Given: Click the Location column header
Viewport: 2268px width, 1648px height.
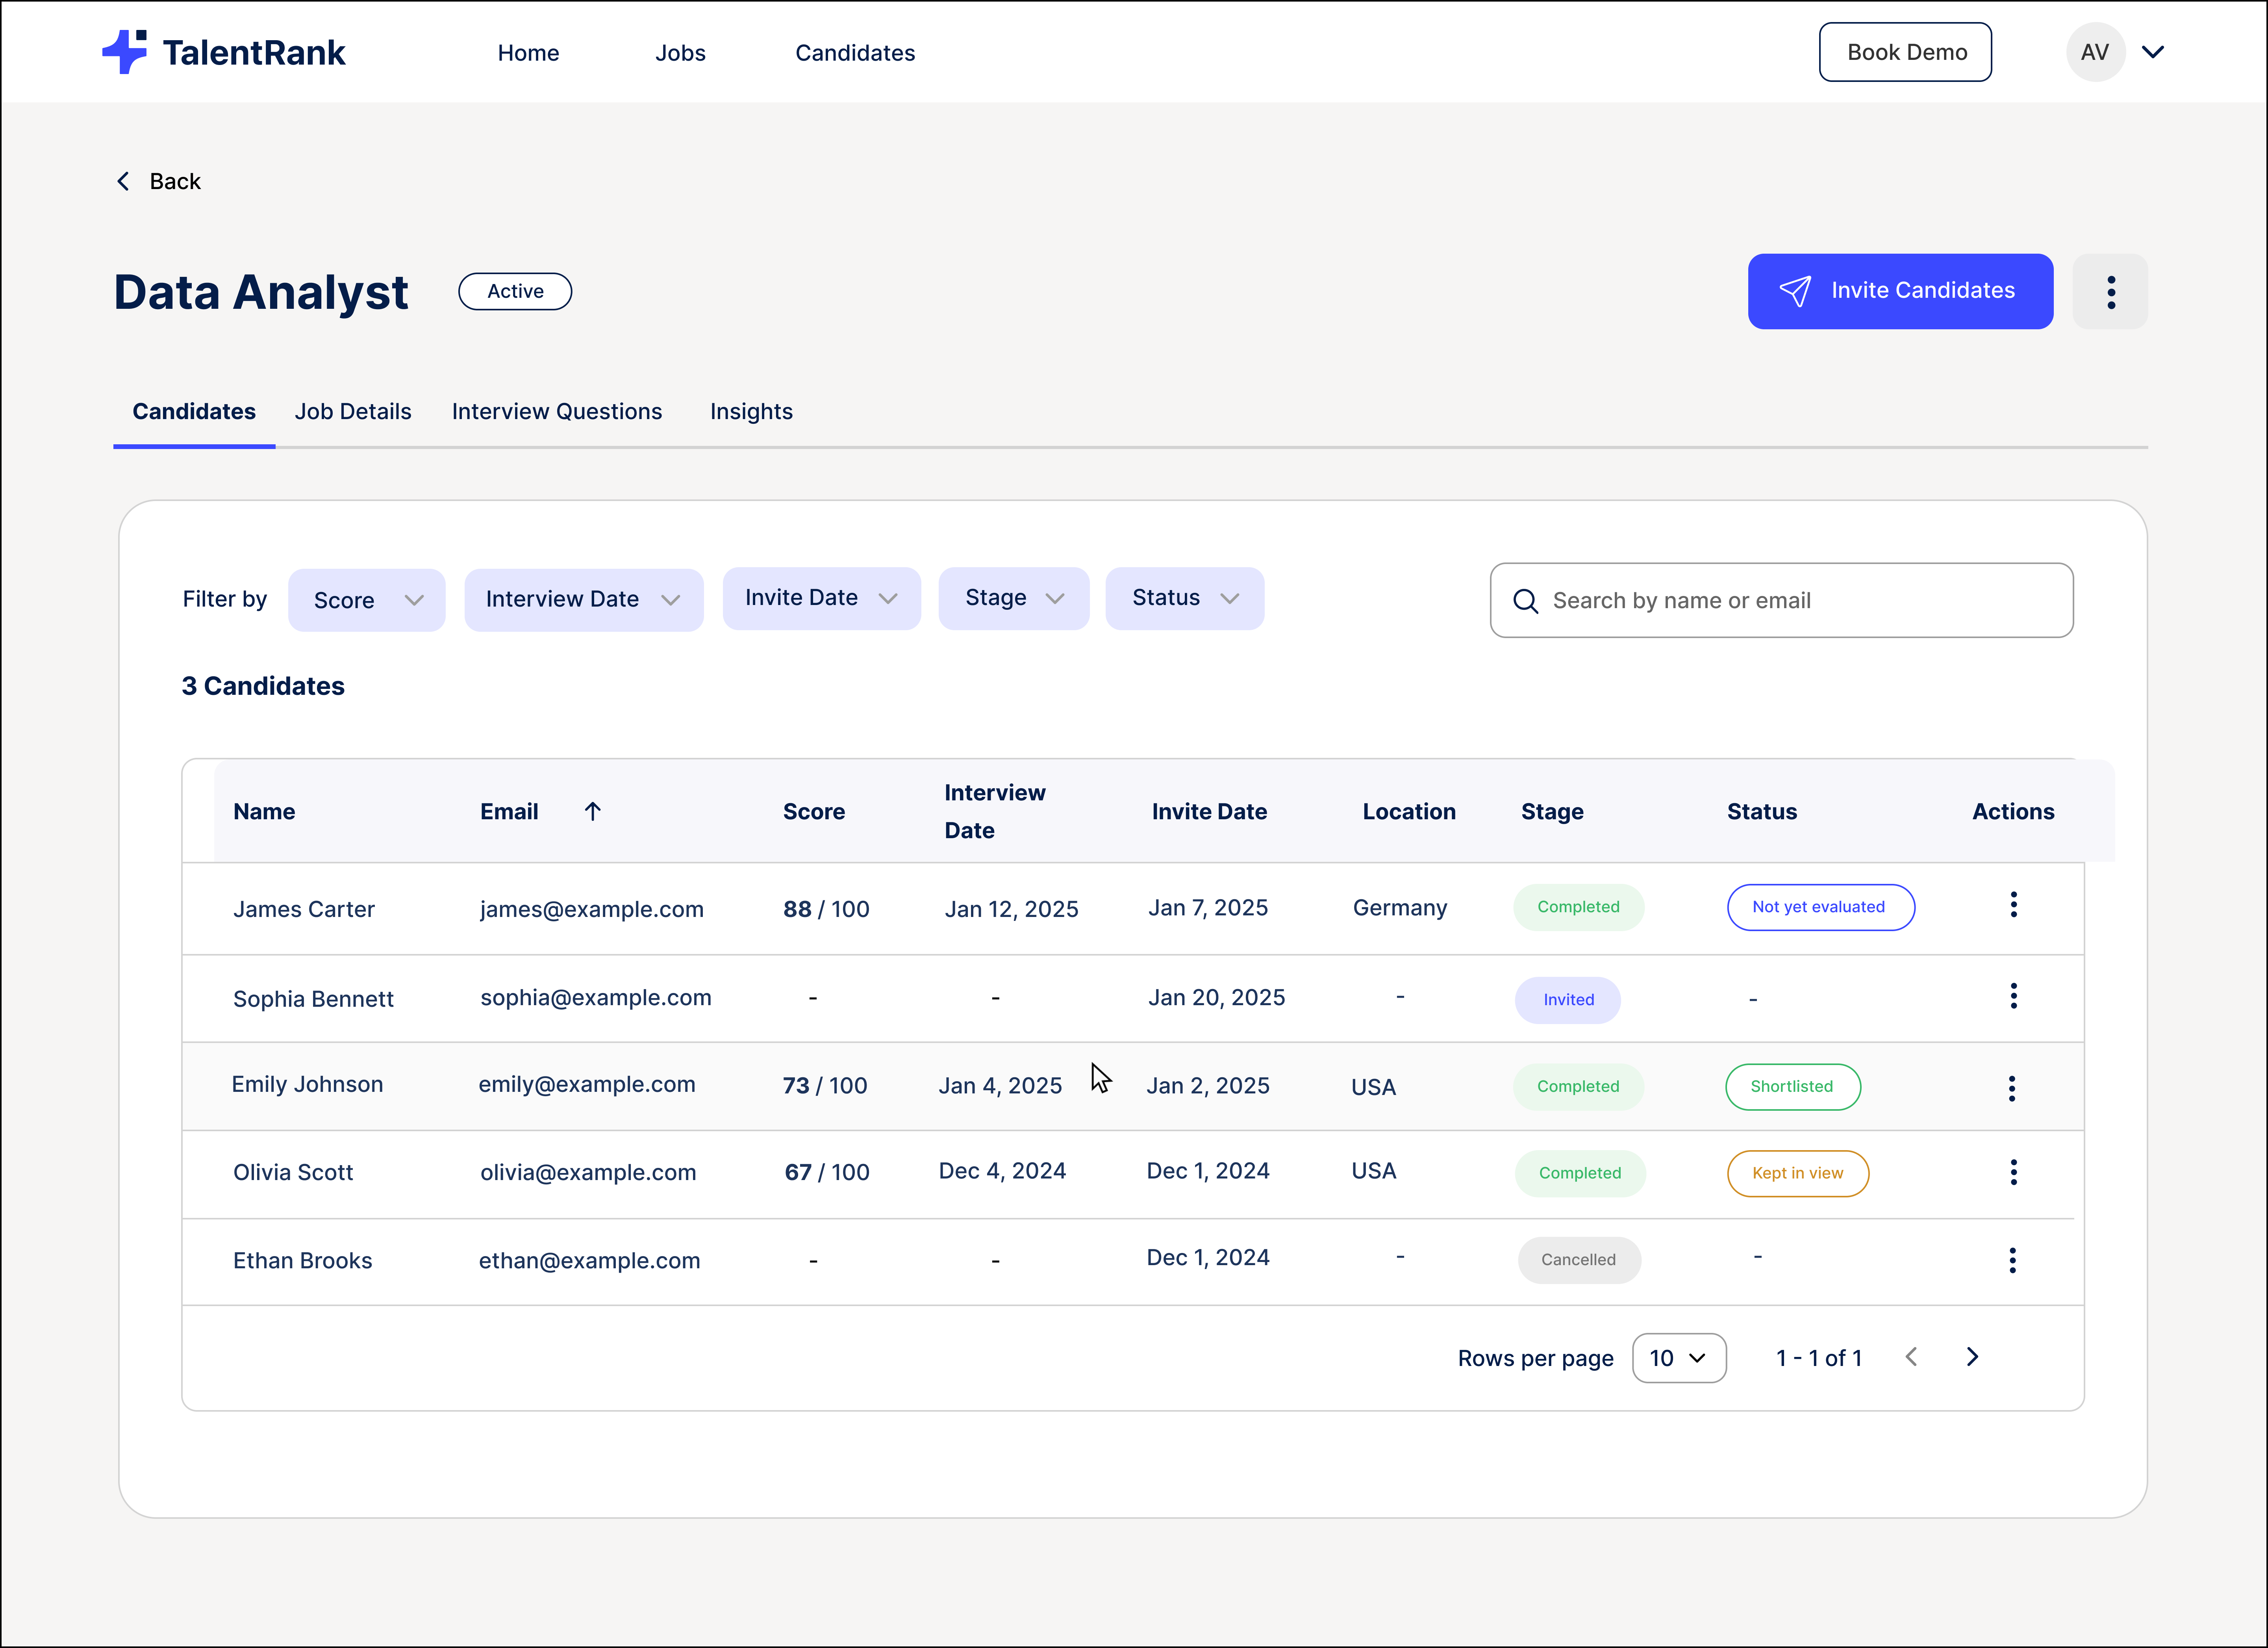Looking at the screenshot, I should [x=1409, y=811].
